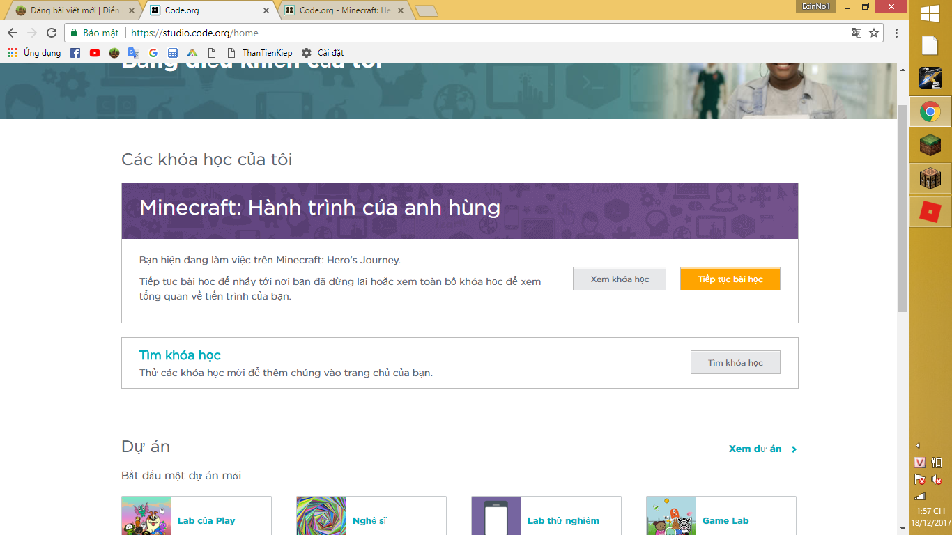Click the network signal tray icon
The height and width of the screenshot is (535, 952).
(x=920, y=496)
